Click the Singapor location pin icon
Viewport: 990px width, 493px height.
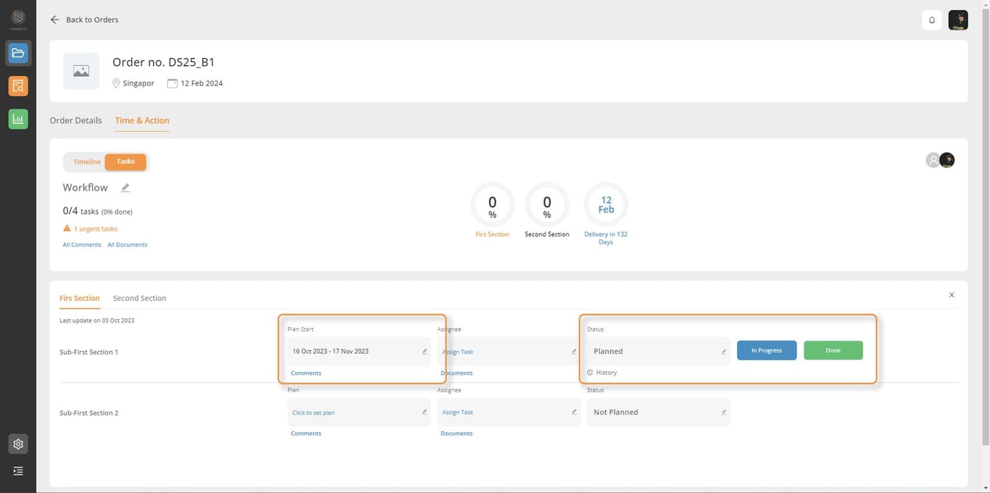116,83
